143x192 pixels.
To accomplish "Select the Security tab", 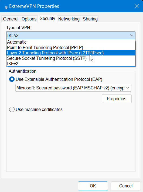I will click(x=47, y=19).
